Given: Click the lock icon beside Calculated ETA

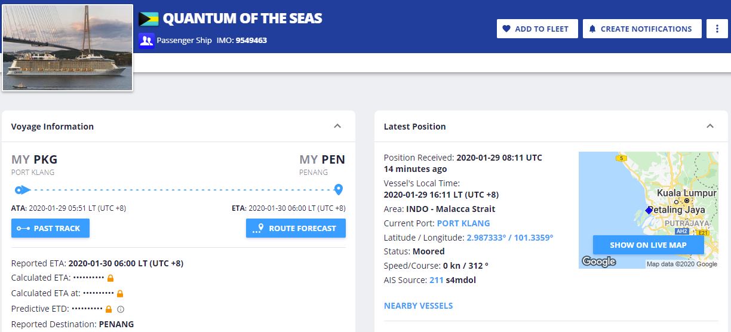Looking at the screenshot, I should [x=110, y=278].
